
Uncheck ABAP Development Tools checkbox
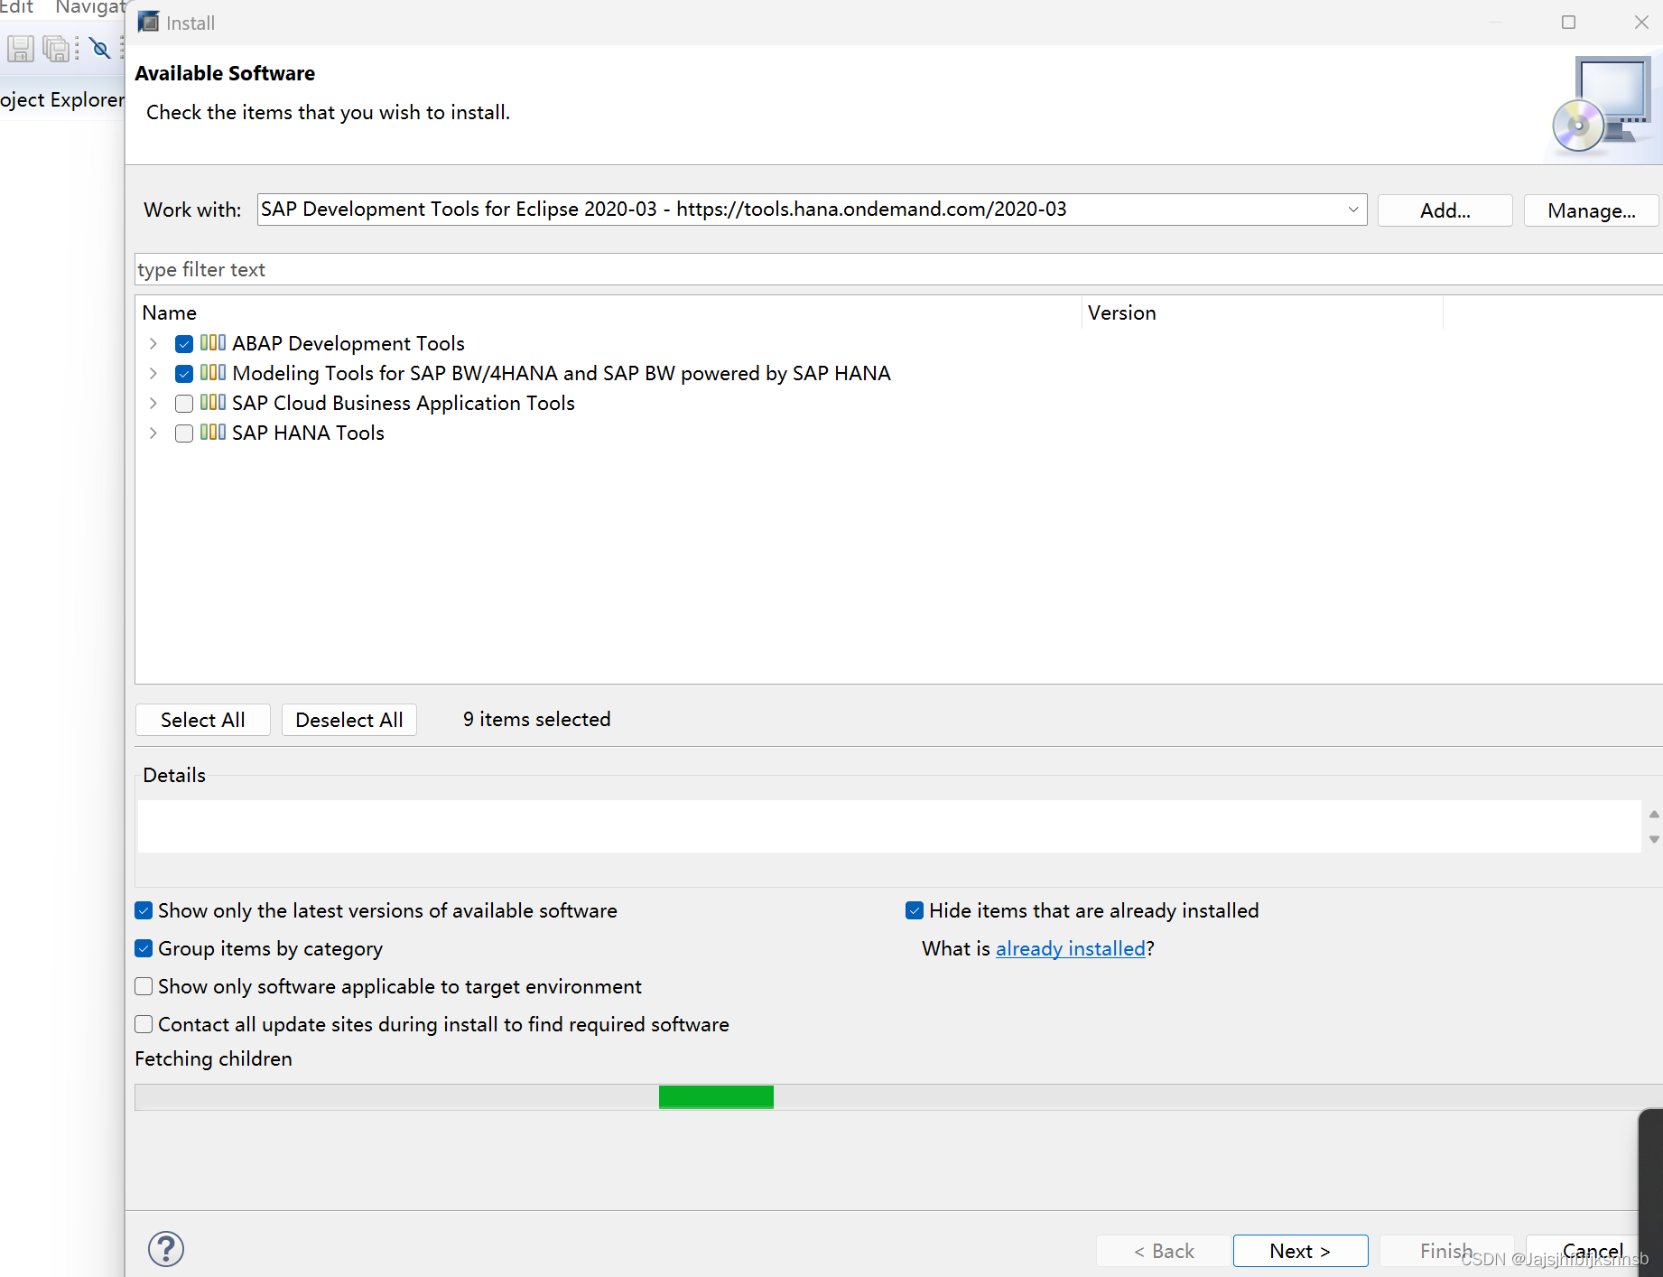pyautogui.click(x=184, y=343)
